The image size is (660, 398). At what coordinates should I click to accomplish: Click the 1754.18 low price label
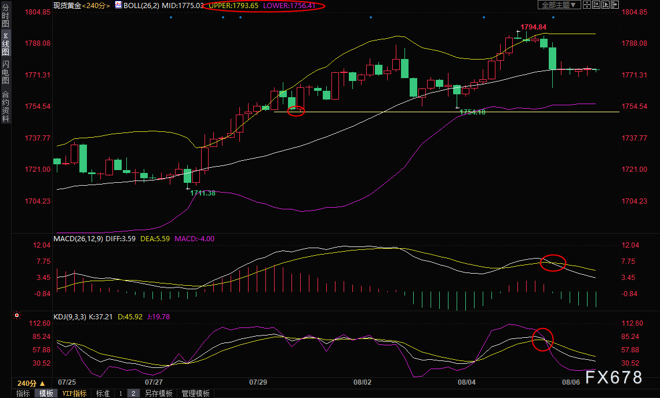coord(473,112)
